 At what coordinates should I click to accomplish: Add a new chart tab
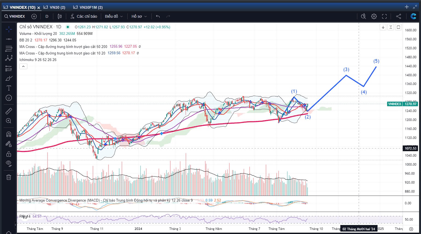[x=407, y=7]
